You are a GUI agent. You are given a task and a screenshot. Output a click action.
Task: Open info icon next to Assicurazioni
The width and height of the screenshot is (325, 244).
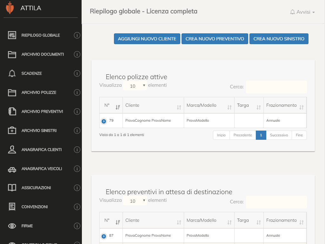coord(77,188)
